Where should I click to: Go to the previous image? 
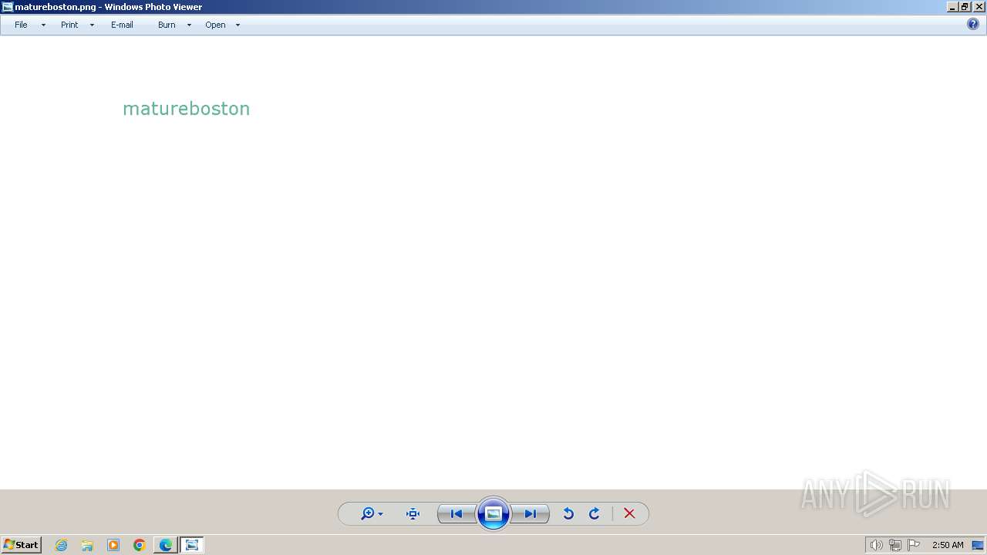tap(456, 513)
